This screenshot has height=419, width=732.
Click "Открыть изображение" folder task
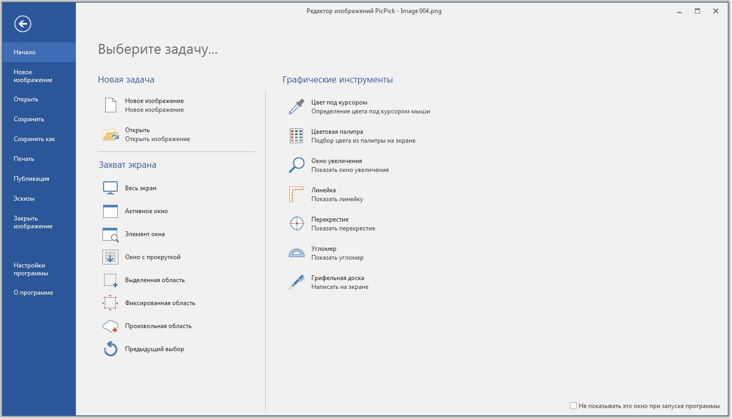coord(157,135)
